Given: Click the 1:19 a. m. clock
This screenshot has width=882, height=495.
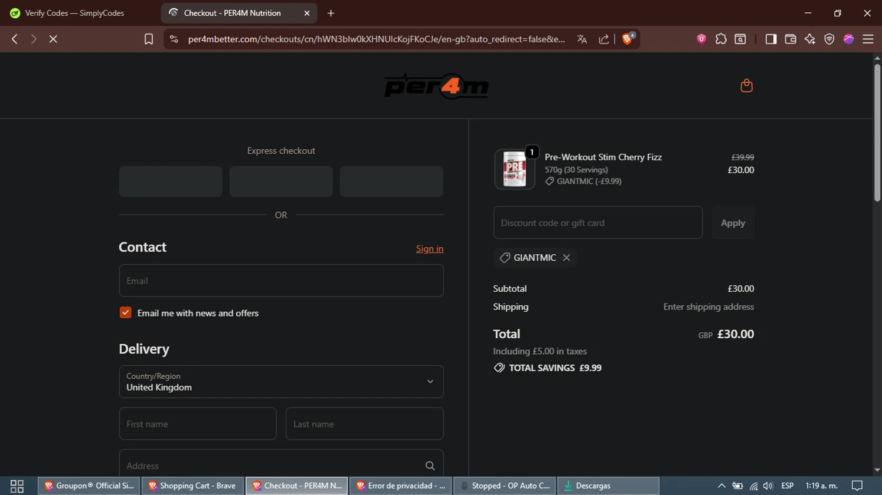Looking at the screenshot, I should click(x=821, y=486).
